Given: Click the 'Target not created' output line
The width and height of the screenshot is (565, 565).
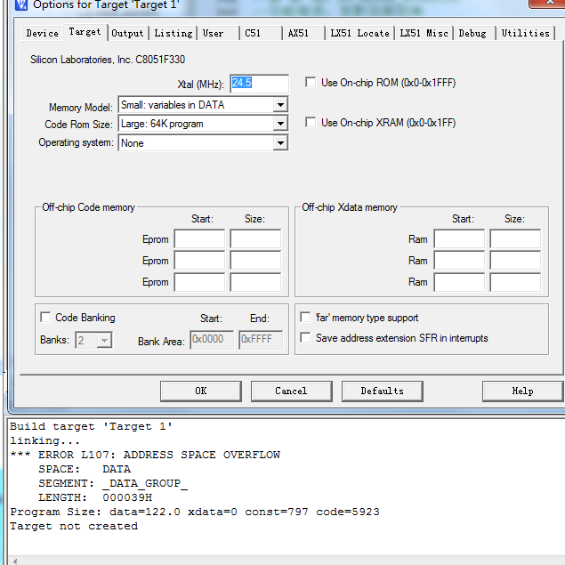Looking at the screenshot, I should point(74,526).
